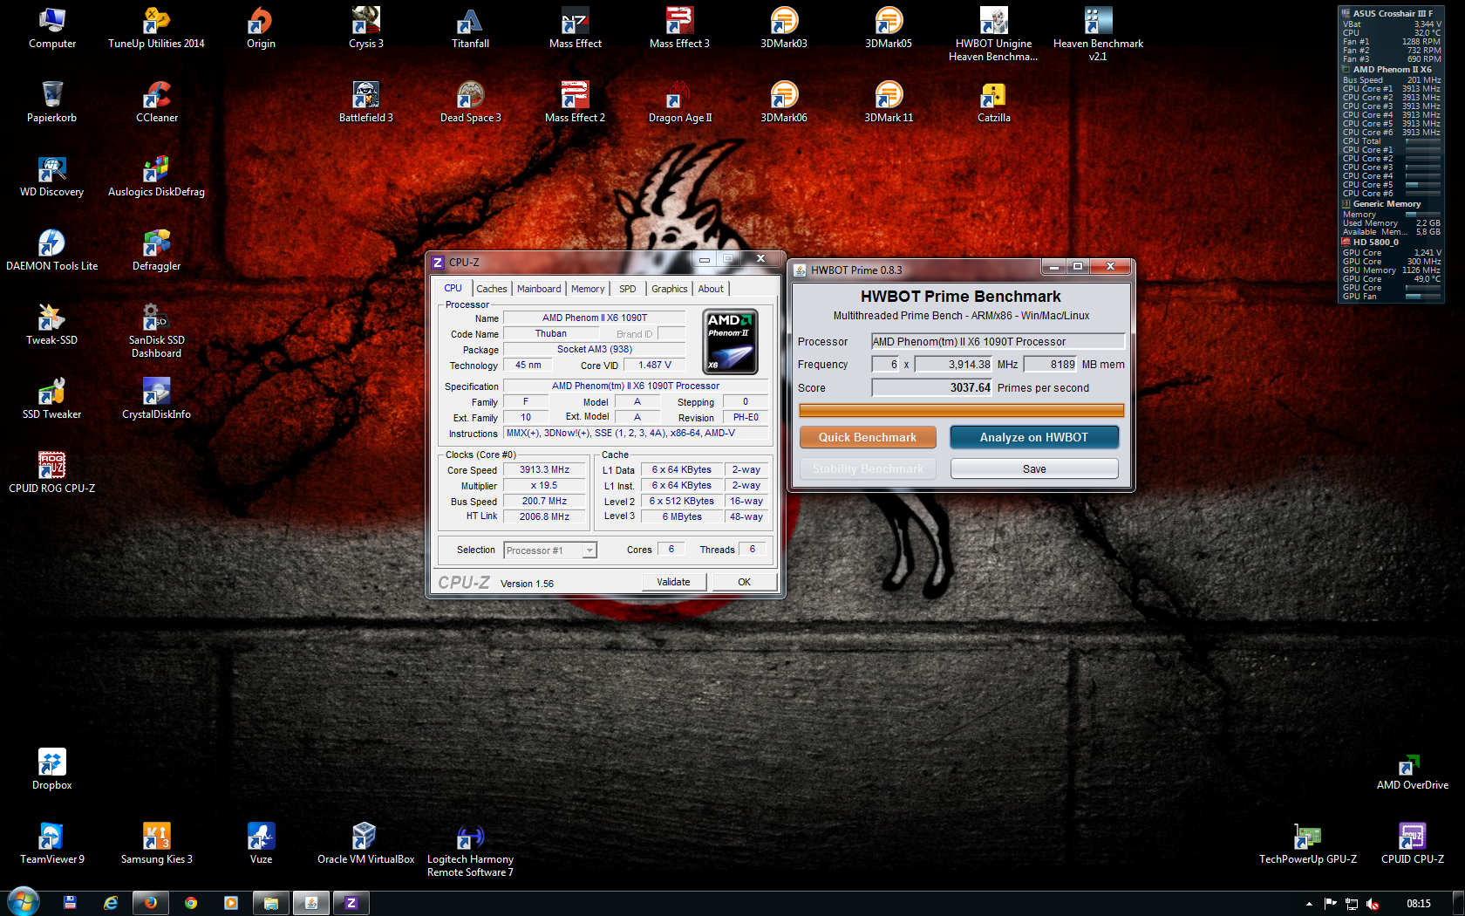This screenshot has height=916, width=1465.
Task: Open Internet Explorer from the taskbar
Action: 111,903
